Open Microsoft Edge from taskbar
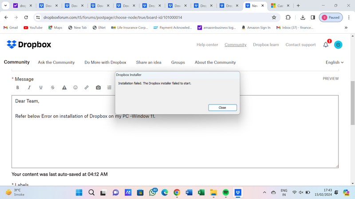 point(165,192)
